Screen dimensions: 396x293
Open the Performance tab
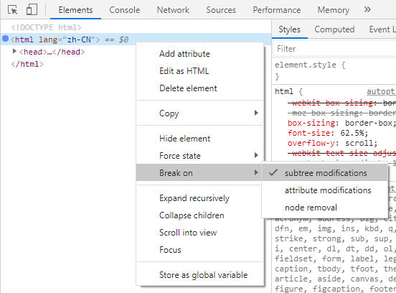coord(277,10)
